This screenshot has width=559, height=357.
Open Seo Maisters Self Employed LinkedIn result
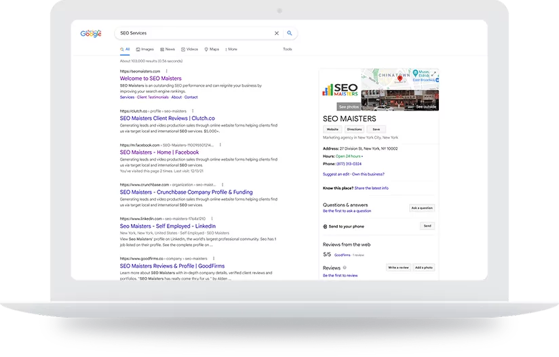tap(168, 226)
